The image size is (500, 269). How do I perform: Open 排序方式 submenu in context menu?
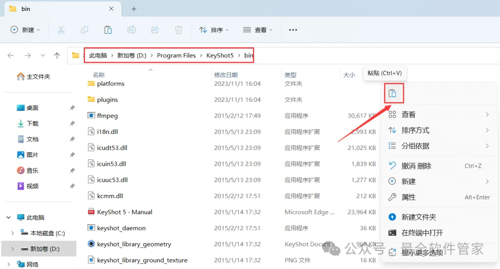[x=439, y=130]
